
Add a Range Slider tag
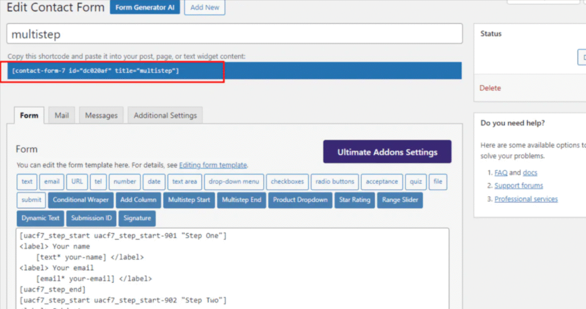tap(400, 200)
